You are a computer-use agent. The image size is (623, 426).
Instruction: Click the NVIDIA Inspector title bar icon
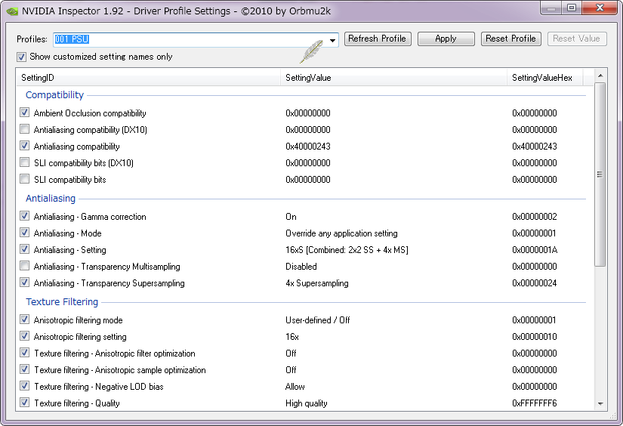12,11
